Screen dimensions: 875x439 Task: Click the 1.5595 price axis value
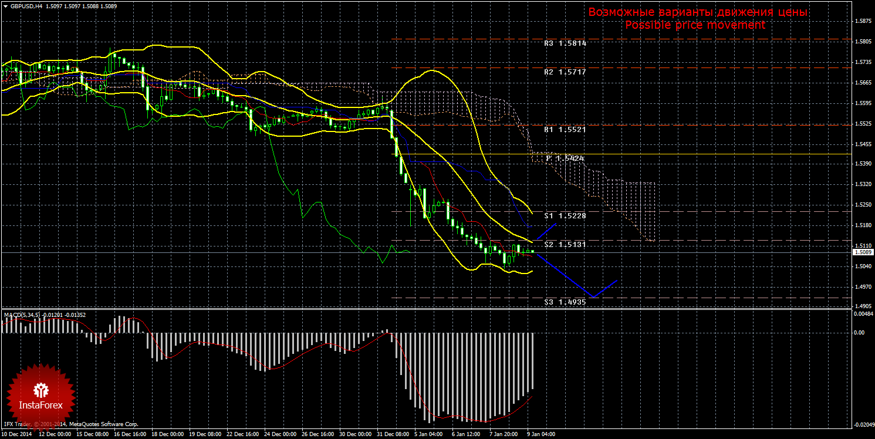[863, 103]
